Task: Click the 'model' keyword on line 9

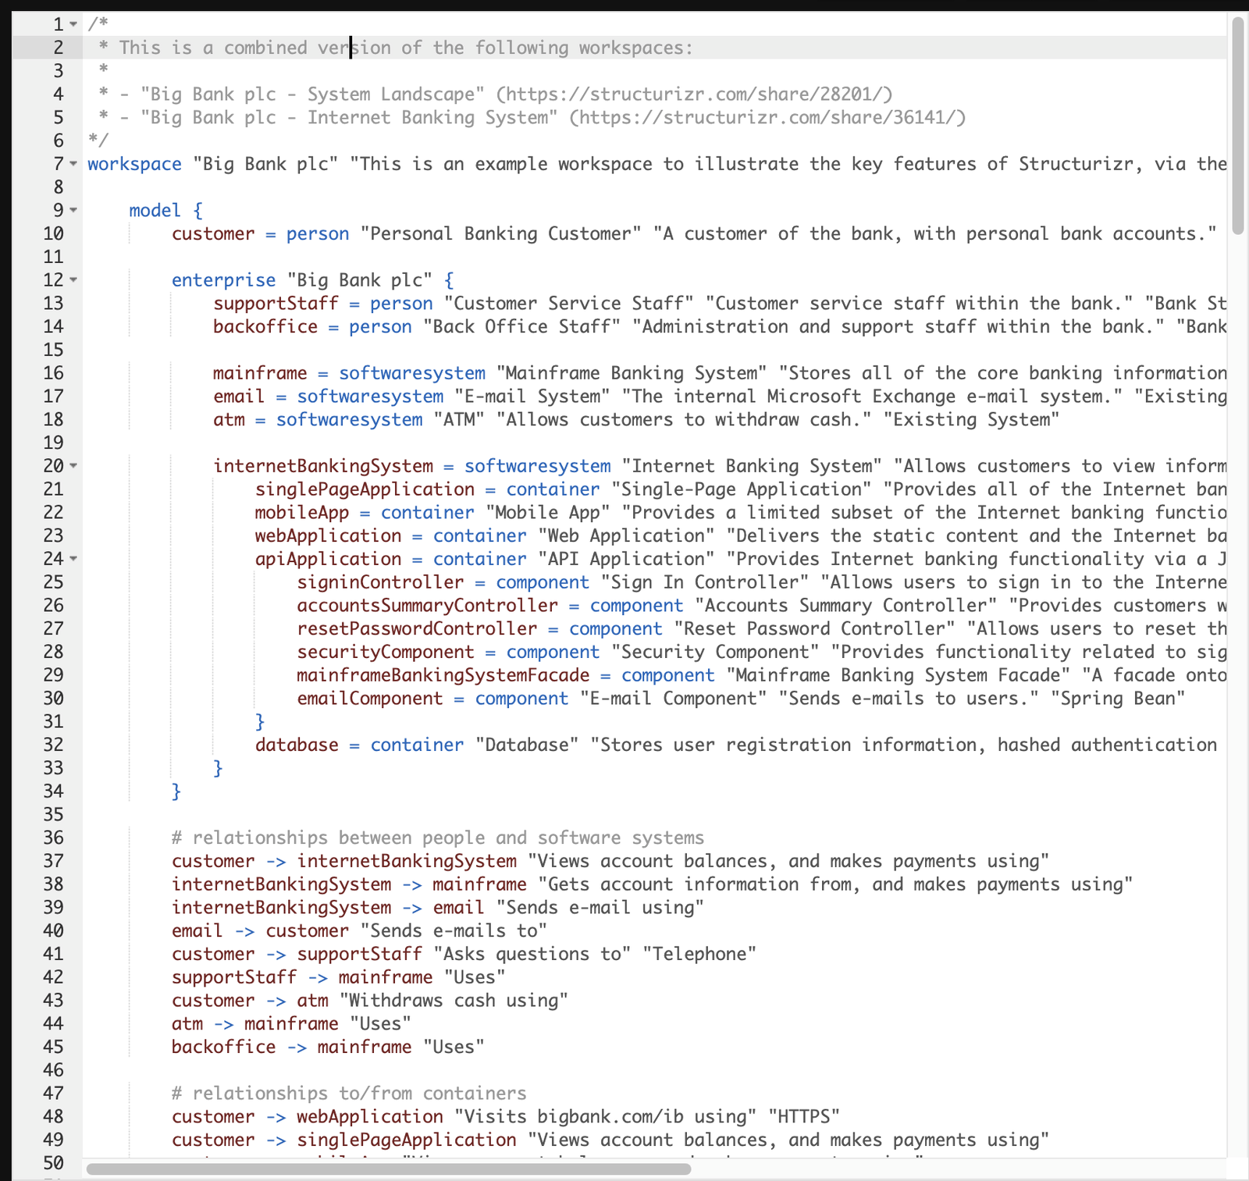Action: click(155, 210)
